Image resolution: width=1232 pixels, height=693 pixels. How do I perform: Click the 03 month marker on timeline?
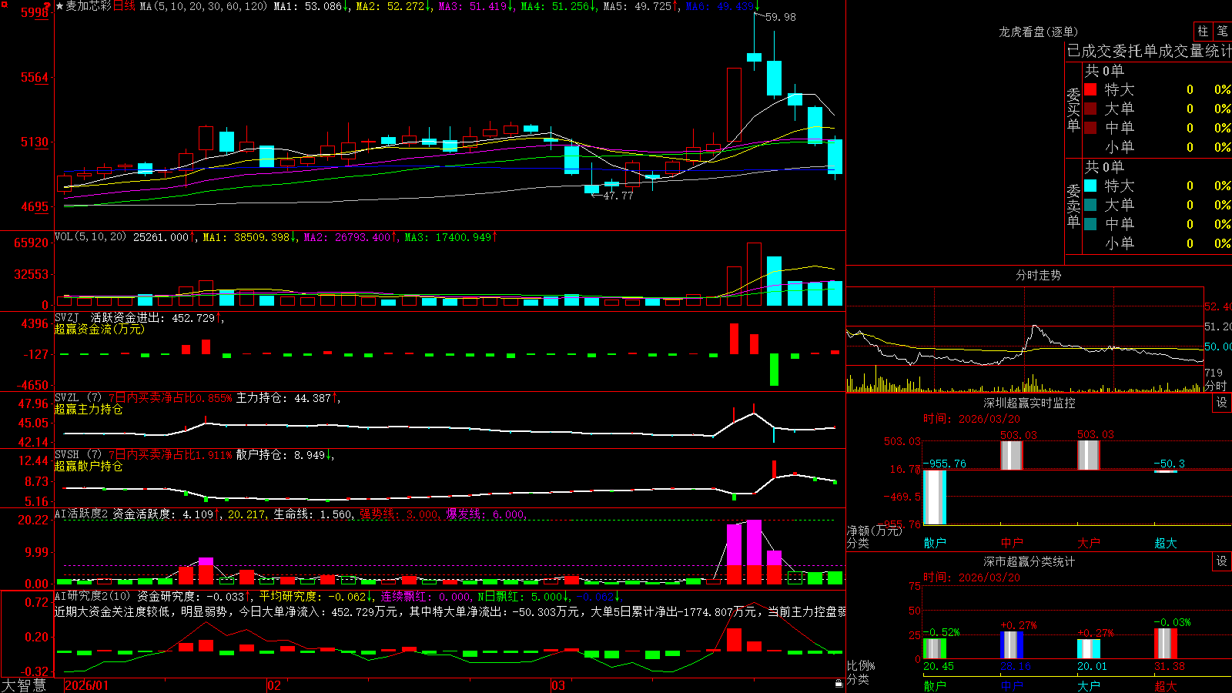pos(558,685)
